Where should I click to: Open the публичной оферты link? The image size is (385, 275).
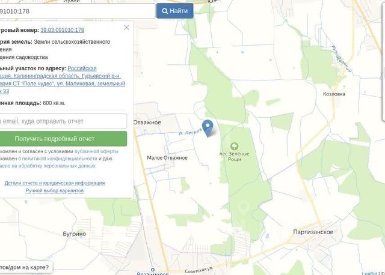pyautogui.click(x=96, y=151)
